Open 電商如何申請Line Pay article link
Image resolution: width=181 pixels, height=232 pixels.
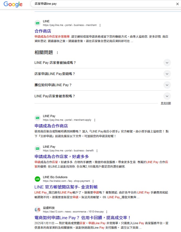pyautogui.click(x=83, y=218)
